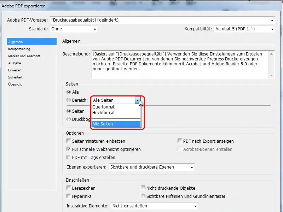Check the Hyperlinks checkbox
The image size is (283, 212).
point(69,196)
